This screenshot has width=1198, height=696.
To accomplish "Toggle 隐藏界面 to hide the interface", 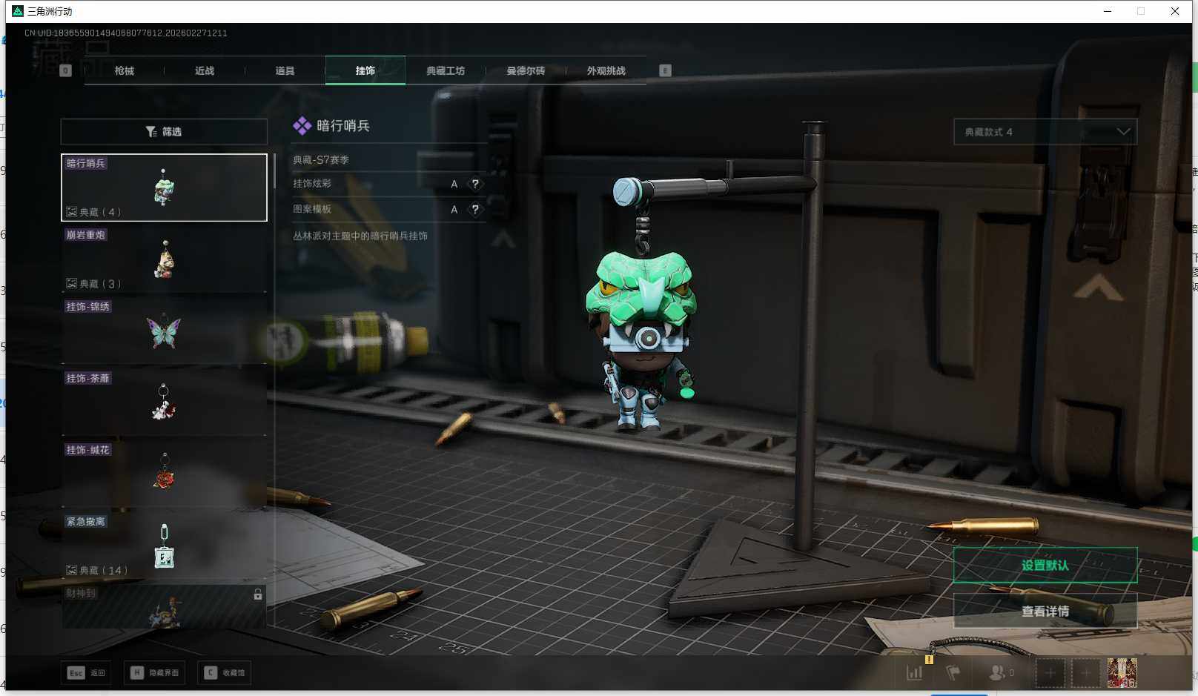I will pos(155,672).
